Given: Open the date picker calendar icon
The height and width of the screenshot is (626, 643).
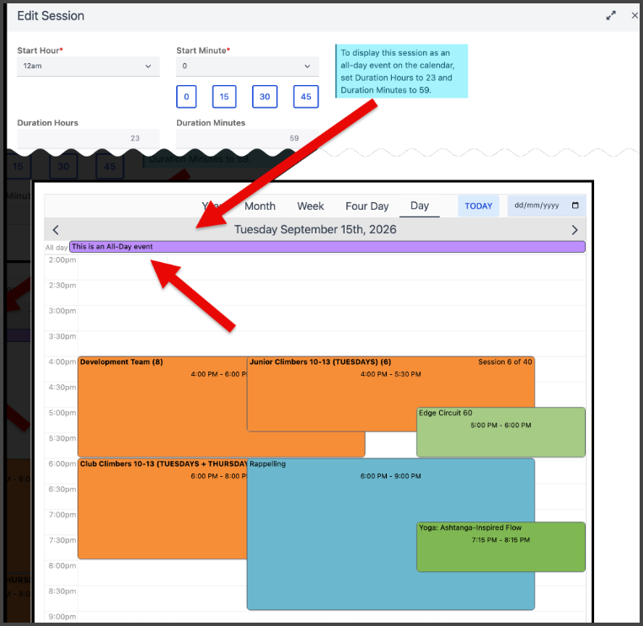Looking at the screenshot, I should tap(575, 206).
